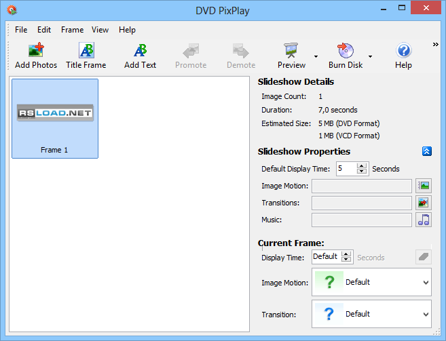Click the slideshow Image Motion text field
The image size is (446, 341).
point(362,186)
